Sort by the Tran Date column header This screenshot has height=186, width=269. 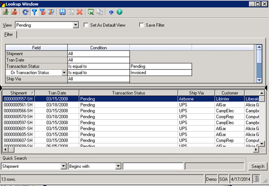pos(57,93)
